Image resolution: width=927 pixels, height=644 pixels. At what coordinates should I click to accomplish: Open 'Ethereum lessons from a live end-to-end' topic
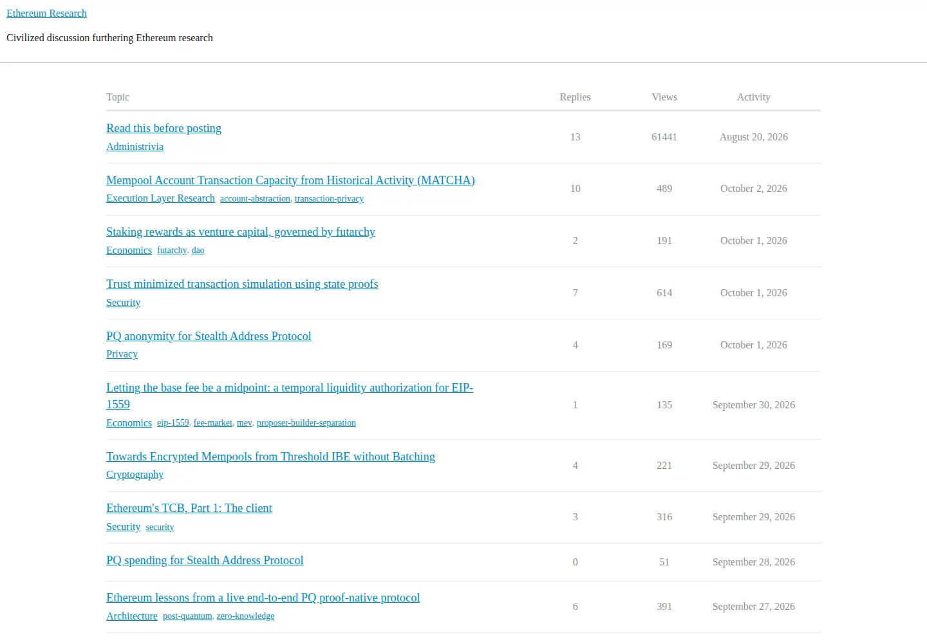263,598
